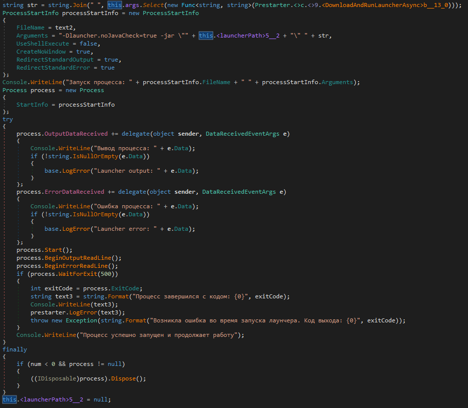Click the args field after highlighted this
The height and width of the screenshot is (408, 468).
click(x=132, y=5)
